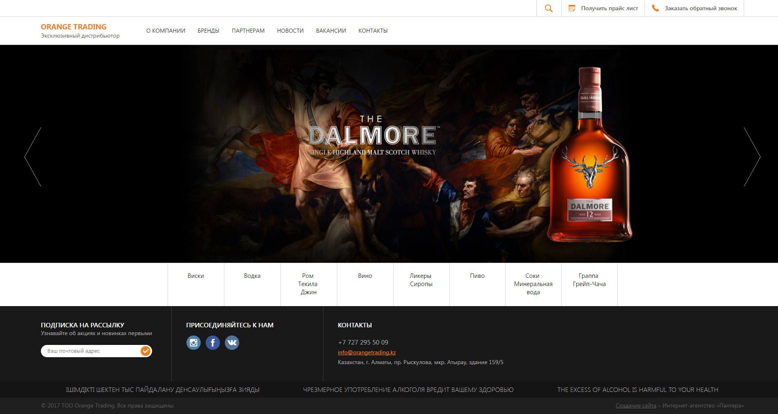Go to next slide arrow
Viewport: 778px width, 414px height.
pos(752,157)
